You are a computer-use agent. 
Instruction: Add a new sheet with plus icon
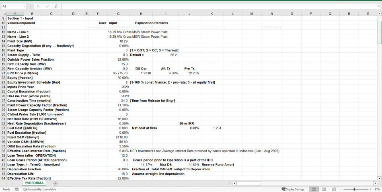(x=55, y=183)
